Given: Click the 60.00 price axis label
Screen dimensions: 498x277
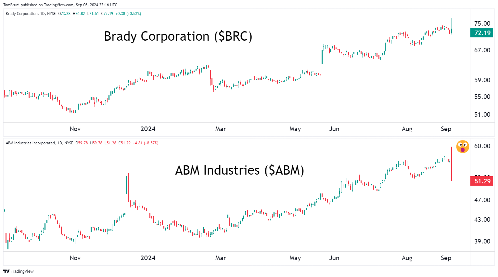Looking at the screenshot, I should coord(482,146).
